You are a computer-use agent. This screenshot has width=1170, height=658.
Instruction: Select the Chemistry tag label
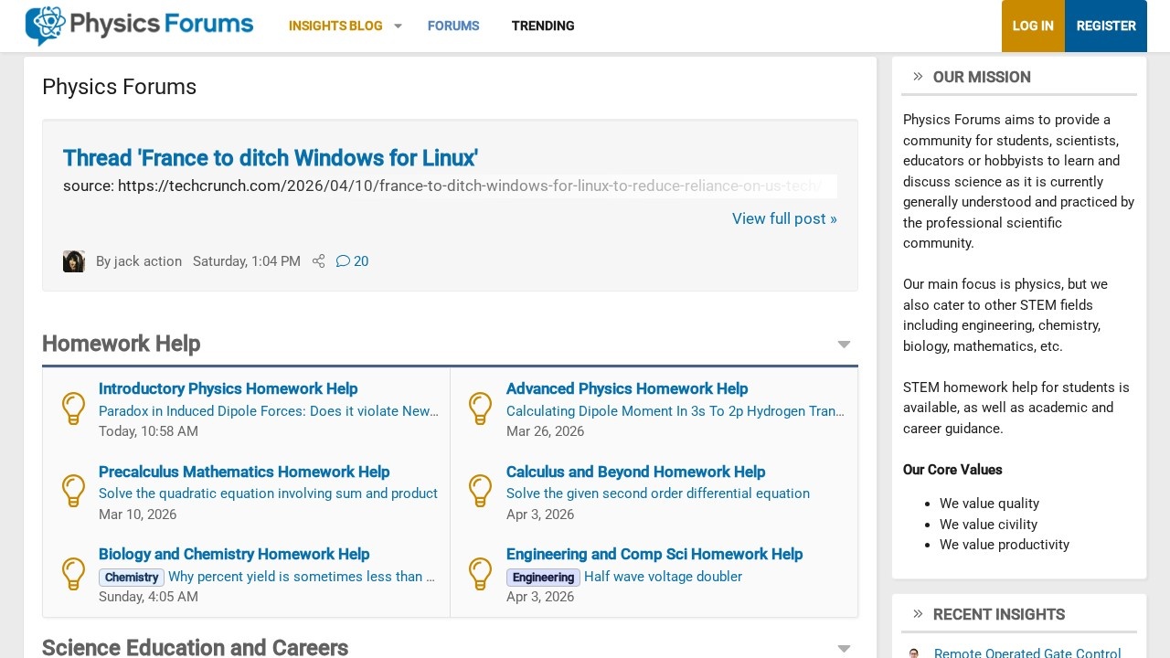pyautogui.click(x=132, y=578)
